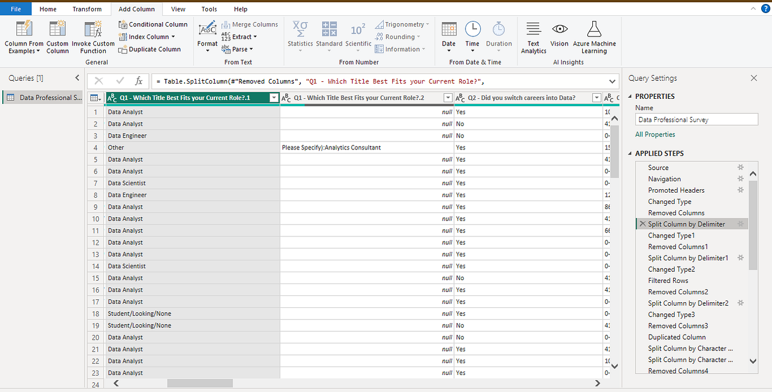The width and height of the screenshot is (772, 392).
Task: Open filter dropdown on Q2 column header
Action: [x=596, y=97]
